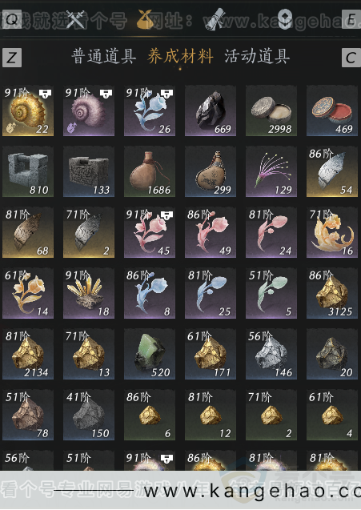361x510 pixels.
Task: Click the E next category key
Action: tap(351, 19)
